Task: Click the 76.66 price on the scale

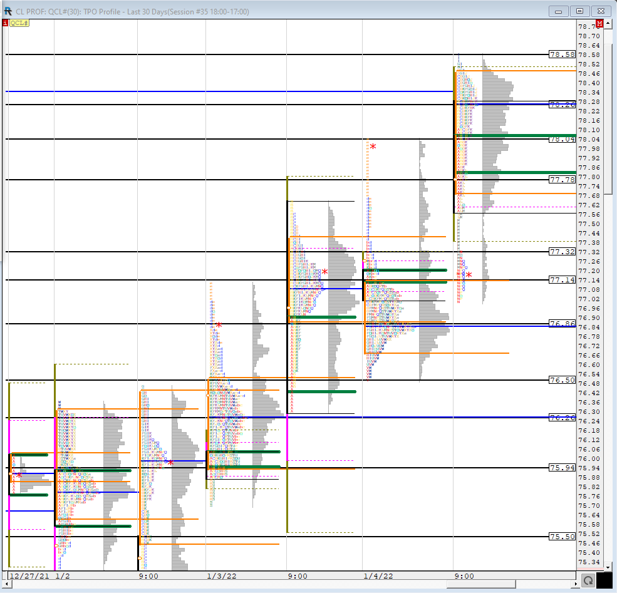Action: click(589, 356)
